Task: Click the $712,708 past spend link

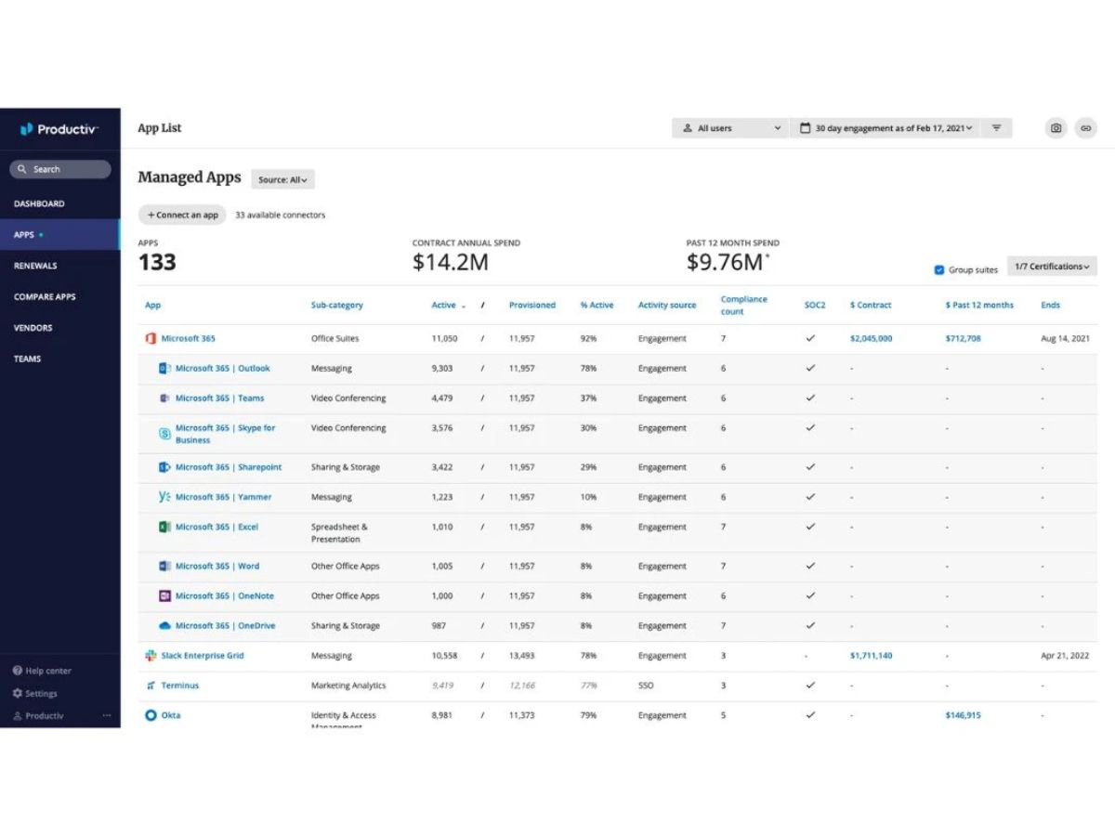Action: (x=963, y=339)
